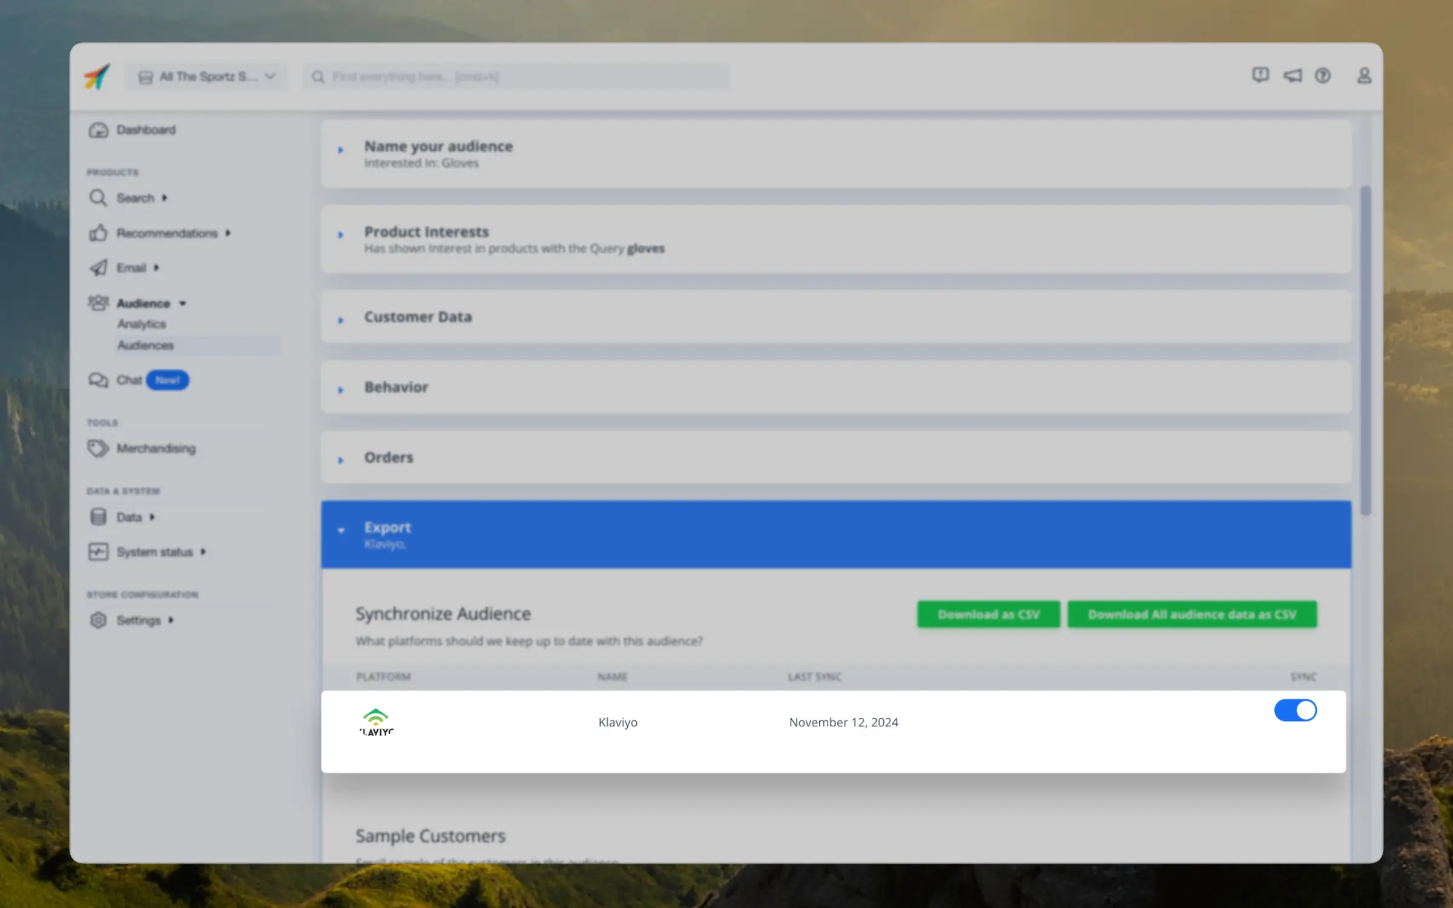
Task: Download audience data as CSV
Action: [1191, 615]
